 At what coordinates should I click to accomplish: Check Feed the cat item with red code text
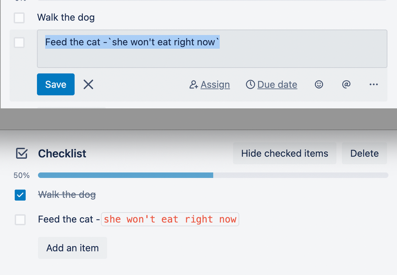pyautogui.click(x=20, y=220)
